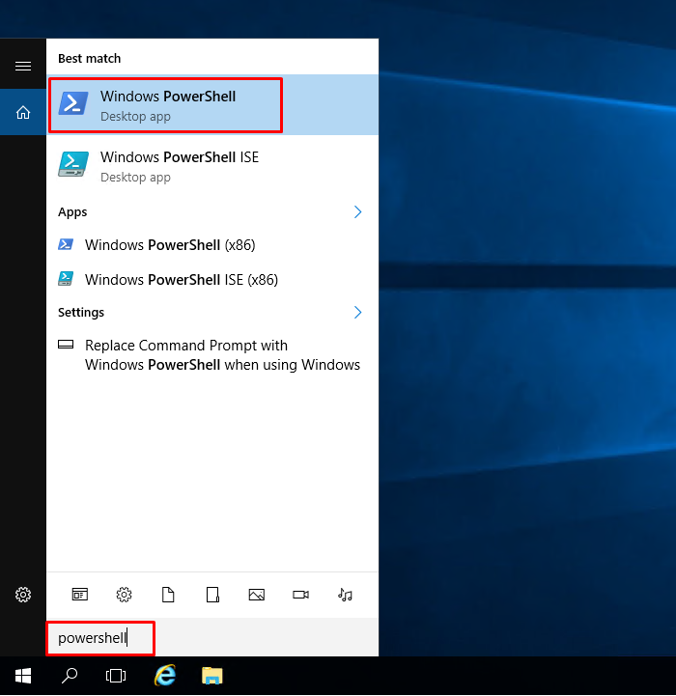Click the taskbar search magnifier icon
Viewport: 676px width, 696px height.
pyautogui.click(x=70, y=676)
